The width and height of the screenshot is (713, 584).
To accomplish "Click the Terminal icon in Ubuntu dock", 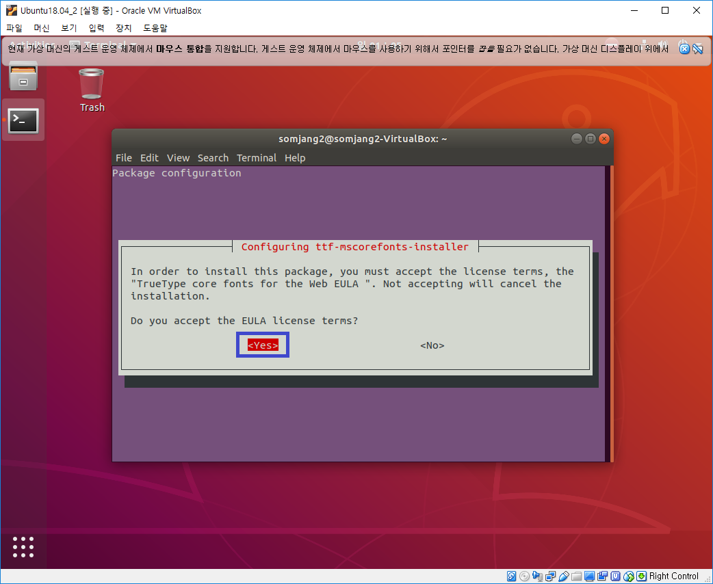I will click(x=23, y=120).
